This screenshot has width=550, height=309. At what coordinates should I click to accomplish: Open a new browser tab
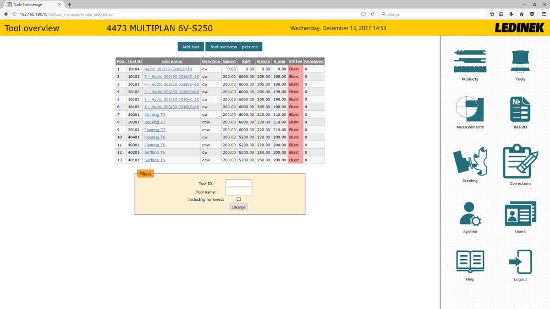pyautogui.click(x=69, y=4)
